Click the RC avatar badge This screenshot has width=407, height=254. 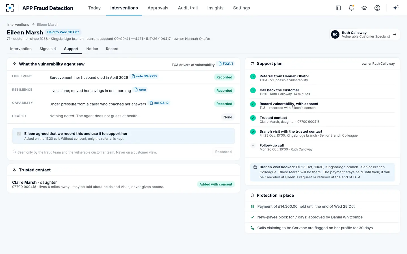[335, 34]
